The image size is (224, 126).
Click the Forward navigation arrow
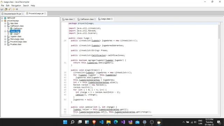[x=17, y=9]
